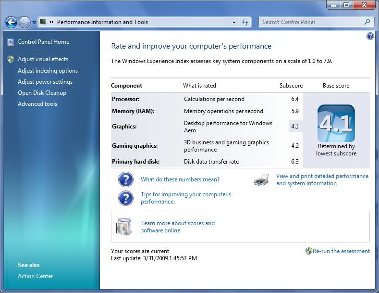
Task: Open 'What do these numbers mean?' link
Action: pos(180,179)
